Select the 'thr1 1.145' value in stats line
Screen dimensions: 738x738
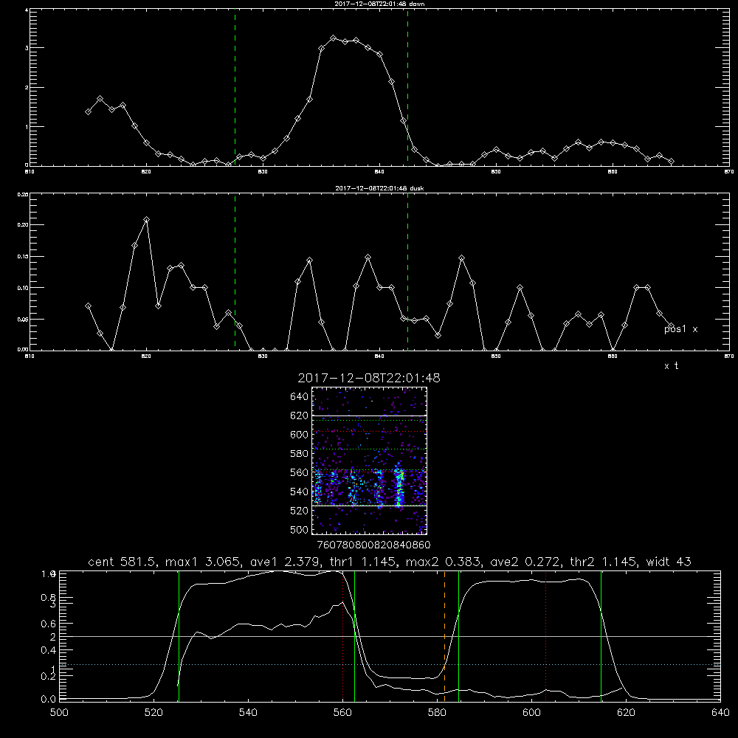tap(364, 562)
